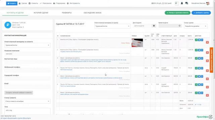Open the business card preview thumbnail

[x=137, y=43]
